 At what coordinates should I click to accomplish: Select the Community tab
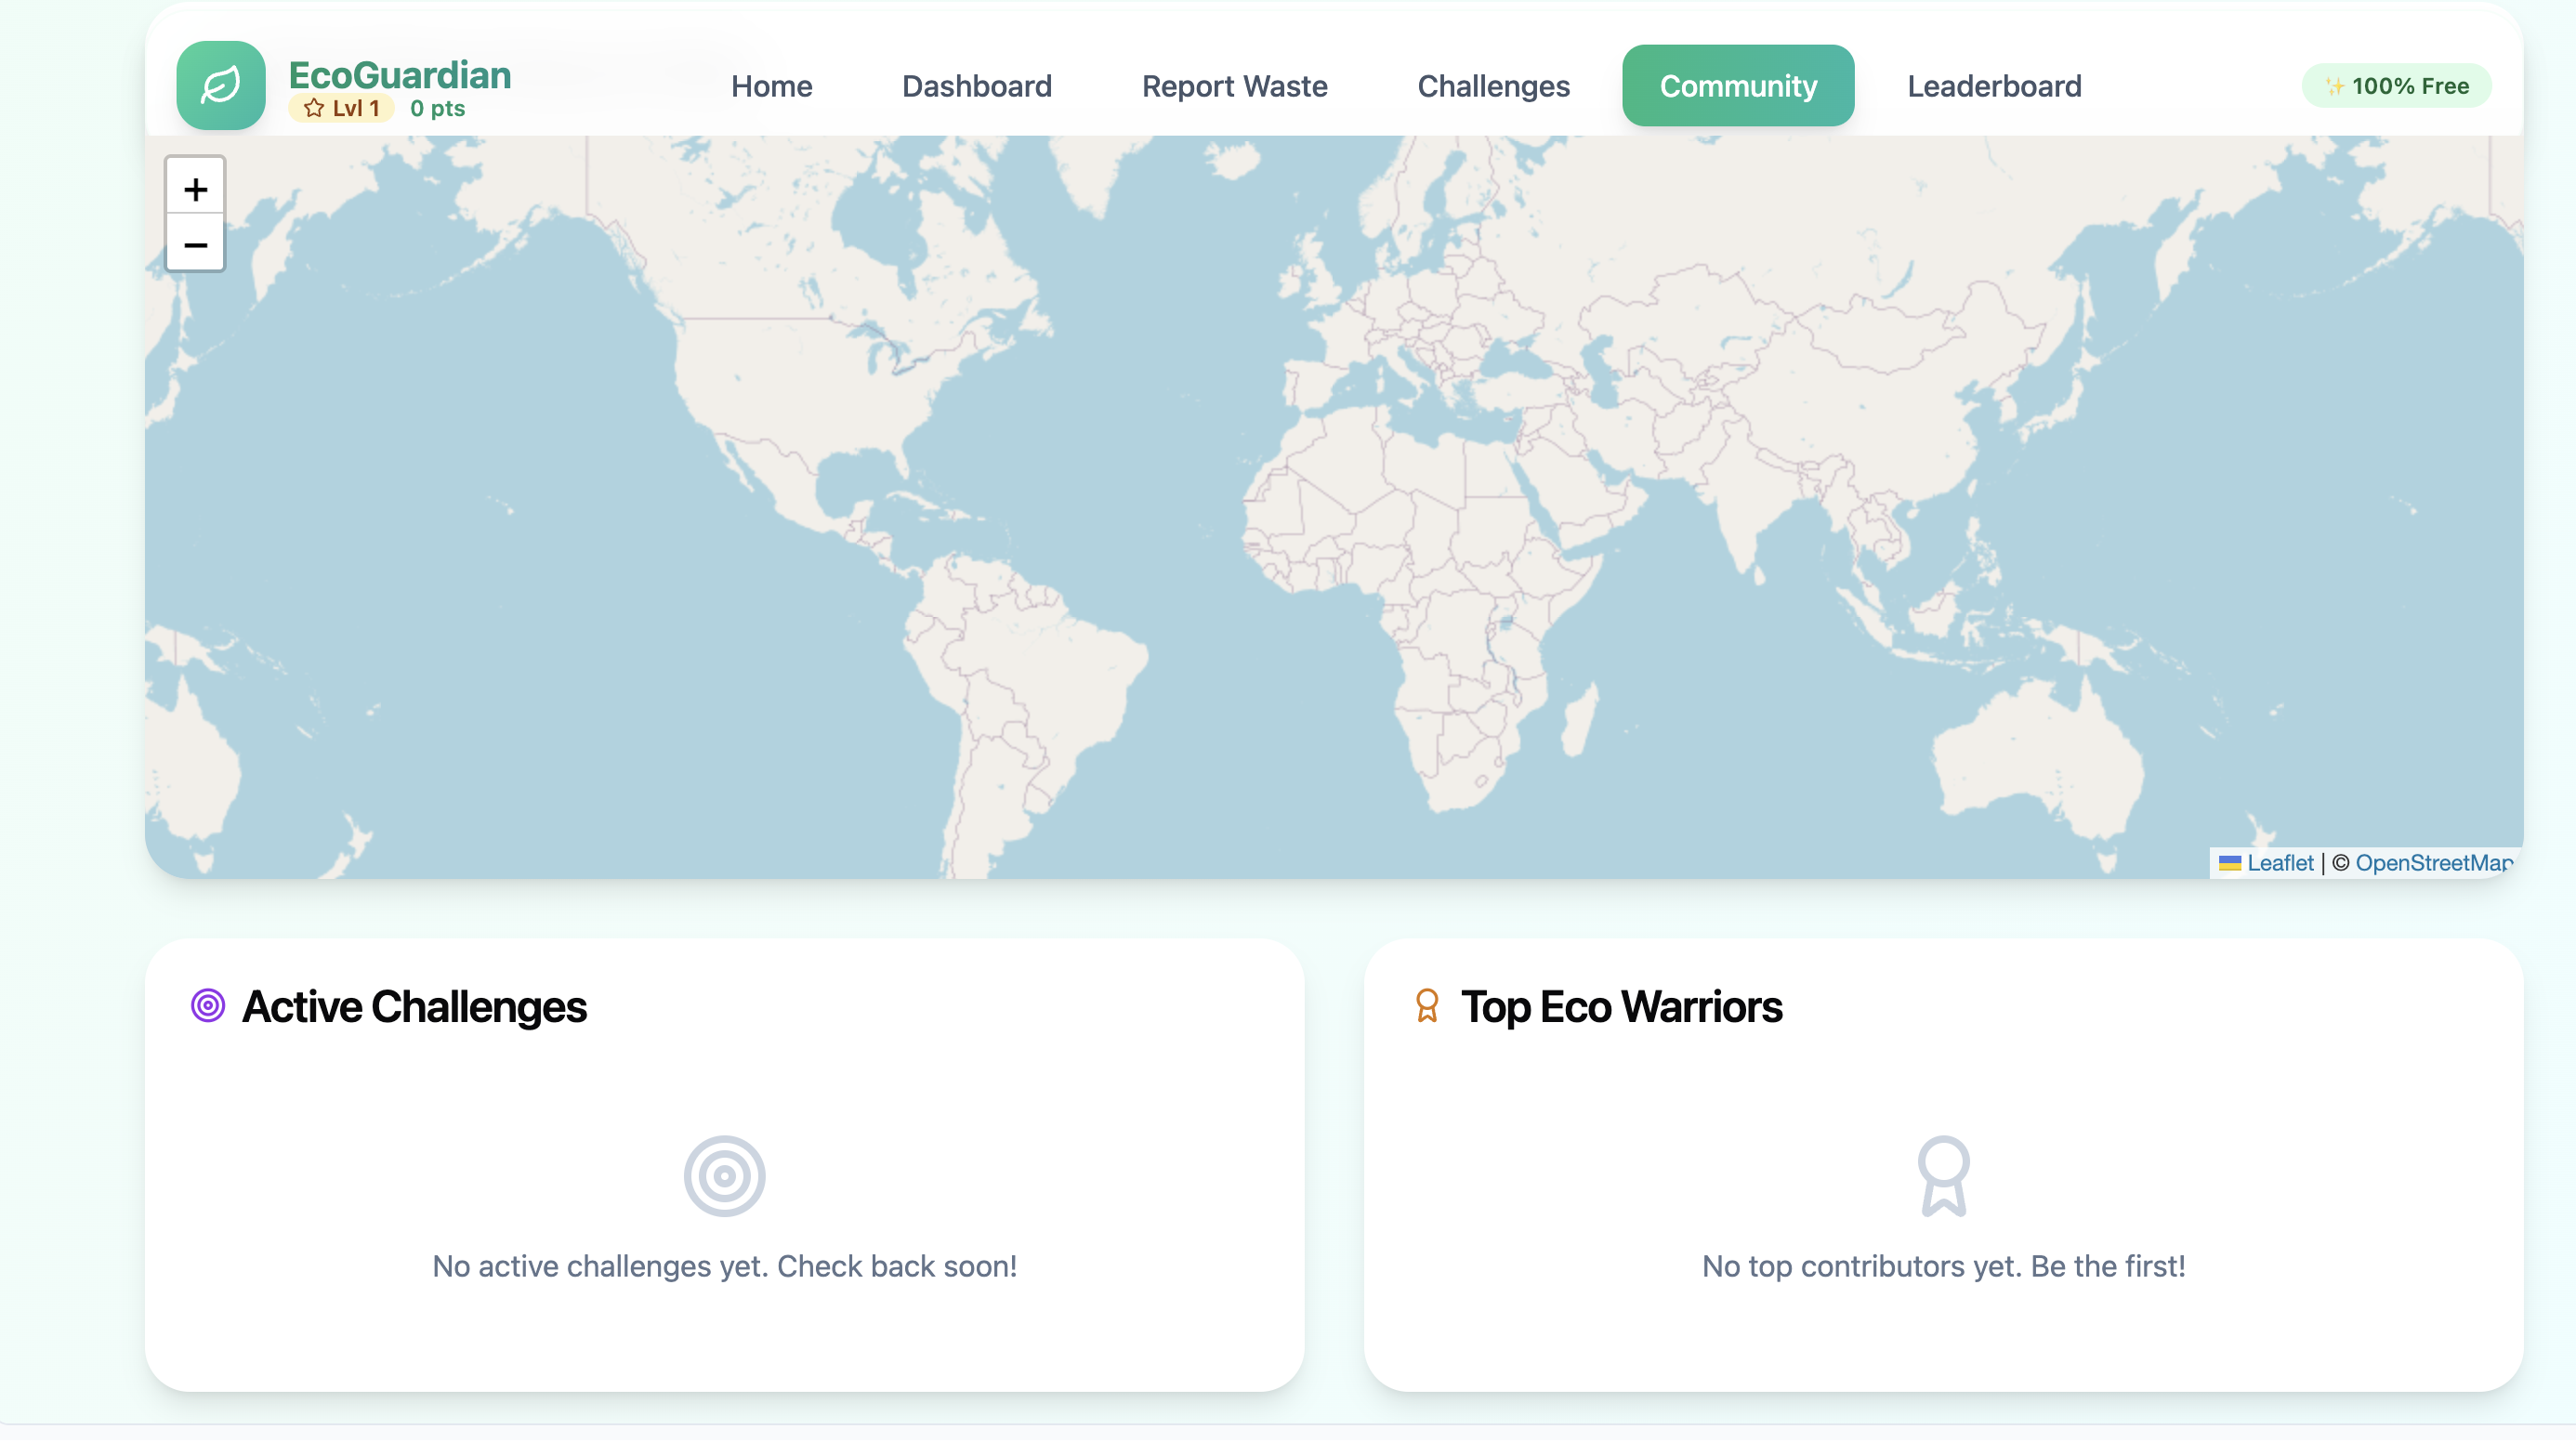click(1738, 86)
